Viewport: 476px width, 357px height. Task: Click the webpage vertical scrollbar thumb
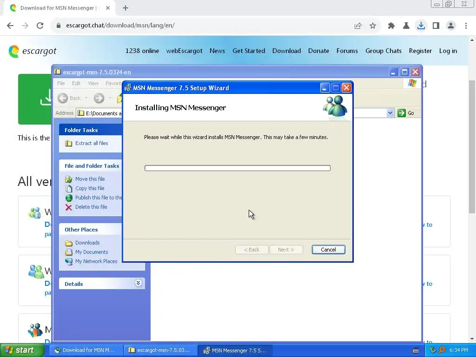pyautogui.click(x=472, y=147)
